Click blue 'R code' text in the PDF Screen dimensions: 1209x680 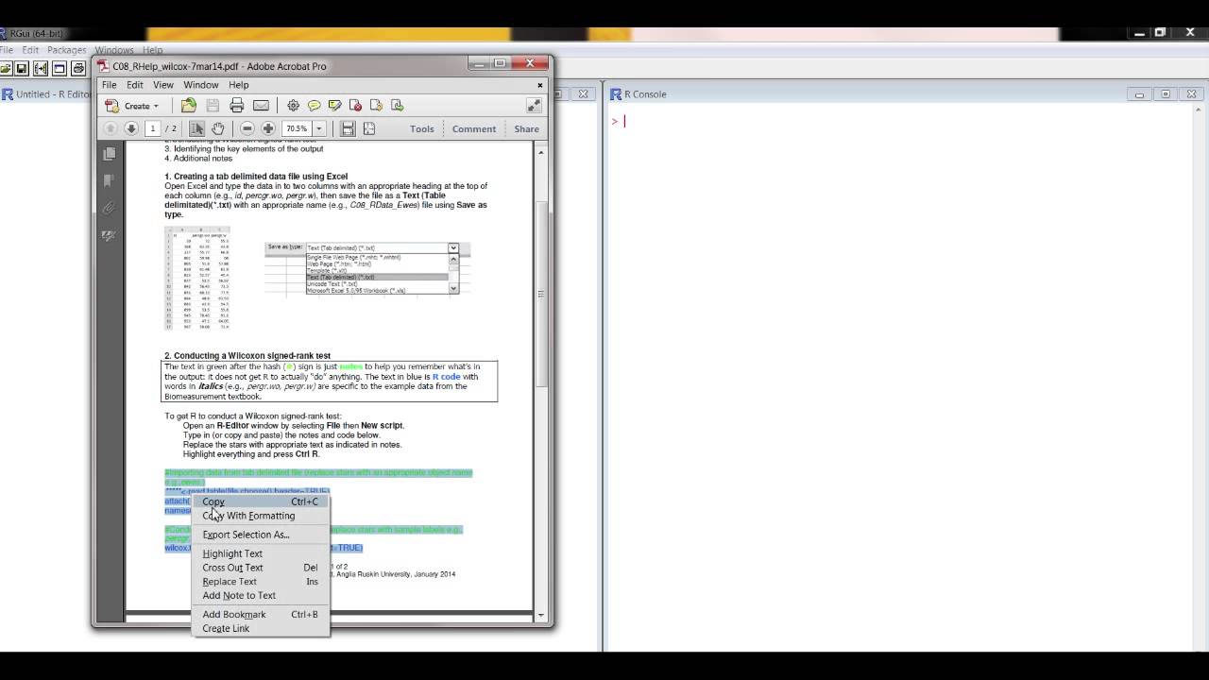tap(446, 377)
